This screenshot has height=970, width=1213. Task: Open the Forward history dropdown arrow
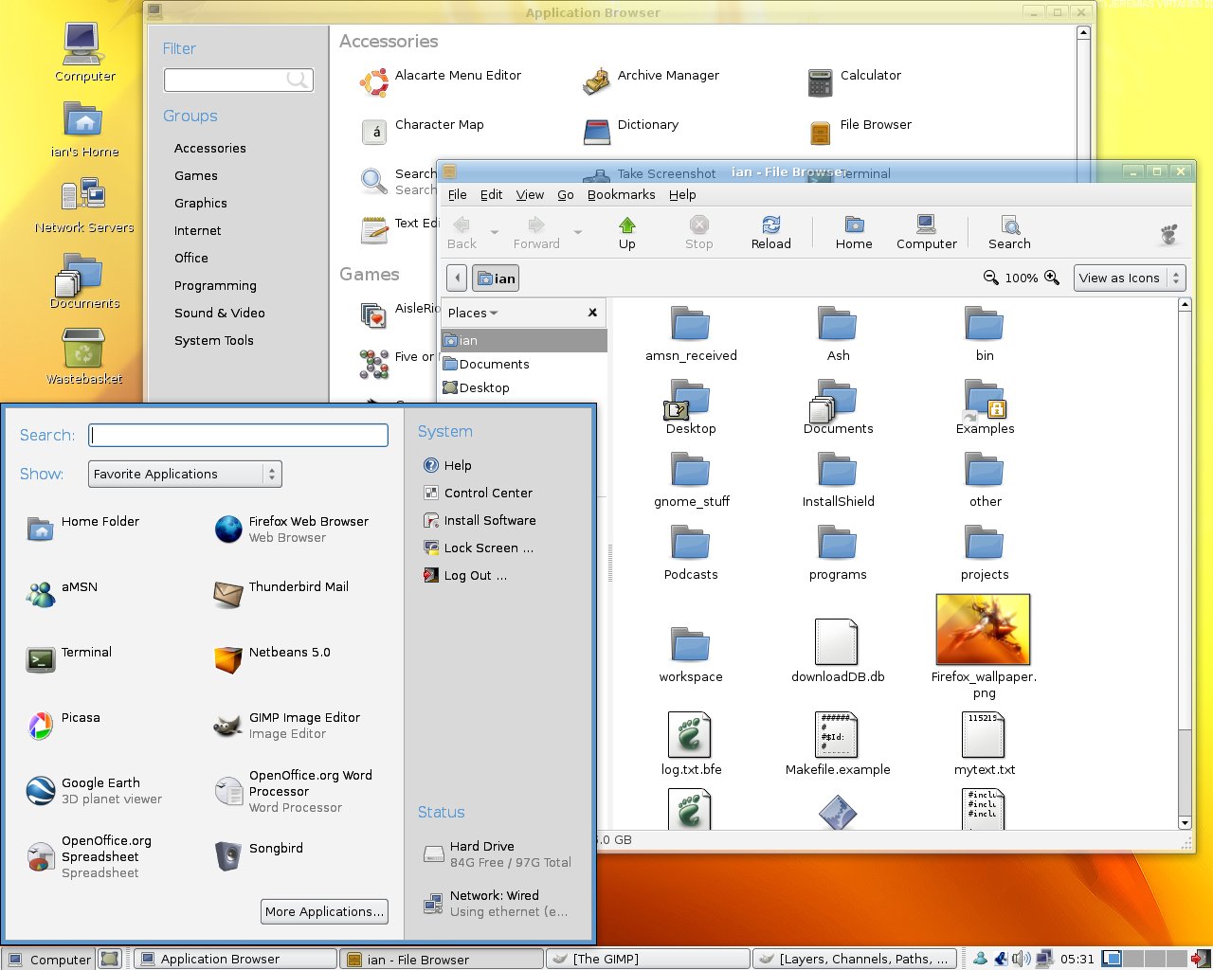click(578, 231)
